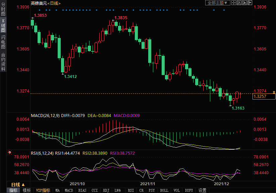This screenshot has height=193, width=276.
Task: Open the <日线> period label in title
Action: (54, 3)
